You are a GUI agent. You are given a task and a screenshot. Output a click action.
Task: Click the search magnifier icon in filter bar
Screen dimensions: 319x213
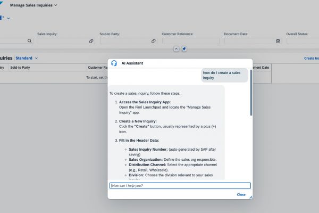29,41
